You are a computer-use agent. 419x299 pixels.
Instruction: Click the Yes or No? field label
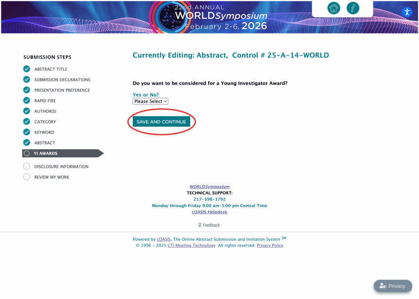point(146,95)
